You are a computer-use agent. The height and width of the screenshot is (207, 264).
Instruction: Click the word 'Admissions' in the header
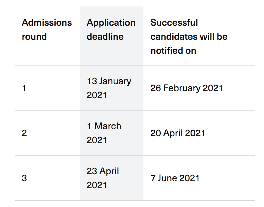[47, 23]
